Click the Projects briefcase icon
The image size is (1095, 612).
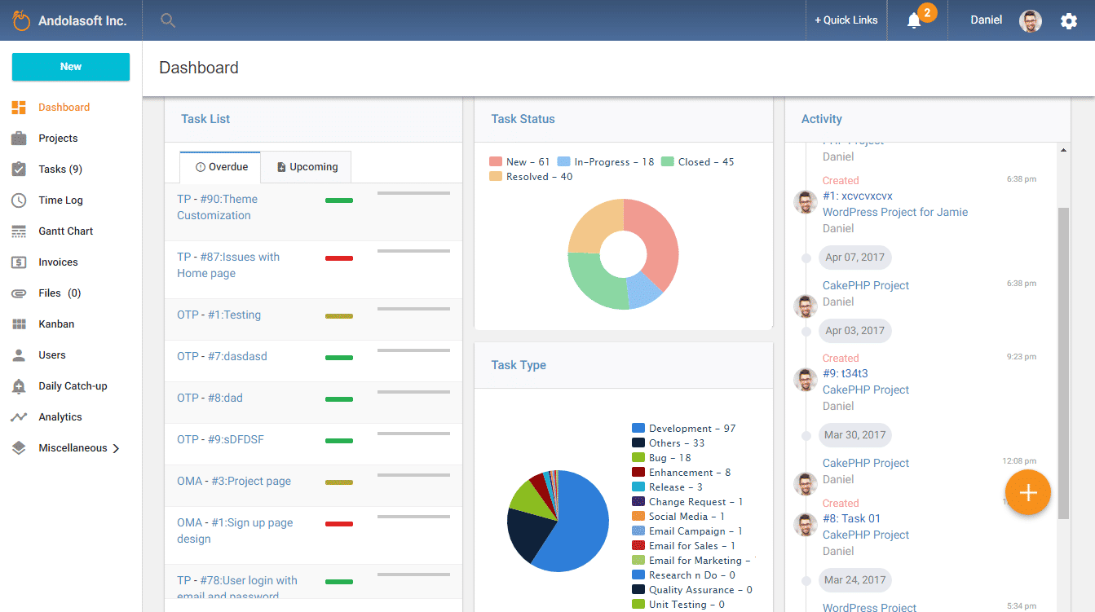[19, 139]
